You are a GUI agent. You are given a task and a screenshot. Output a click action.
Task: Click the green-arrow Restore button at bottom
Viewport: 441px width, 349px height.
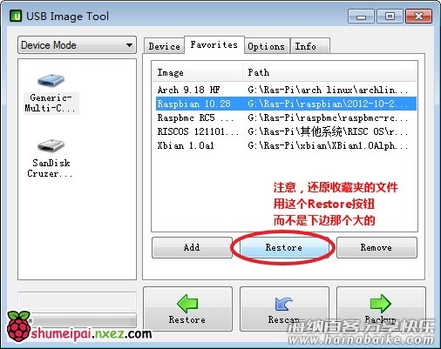pos(187,309)
